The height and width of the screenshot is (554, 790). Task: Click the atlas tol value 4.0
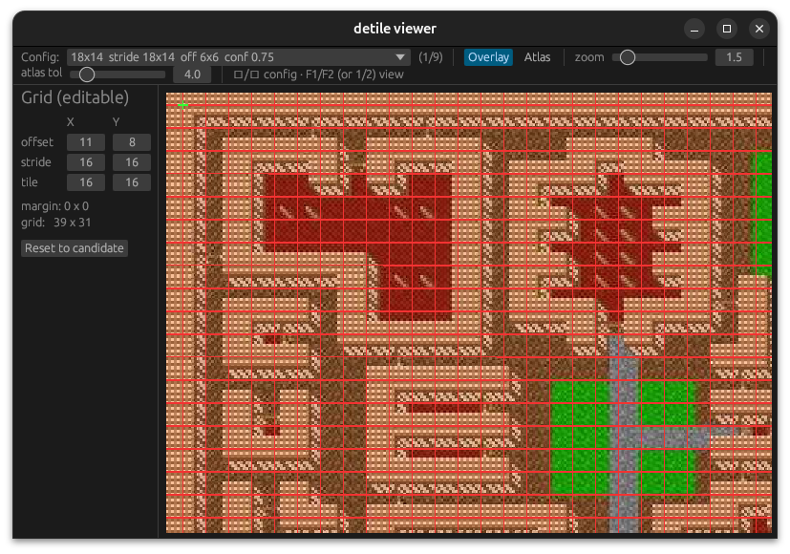pyautogui.click(x=192, y=75)
